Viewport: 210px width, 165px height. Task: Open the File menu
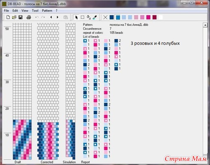coord(6,10)
